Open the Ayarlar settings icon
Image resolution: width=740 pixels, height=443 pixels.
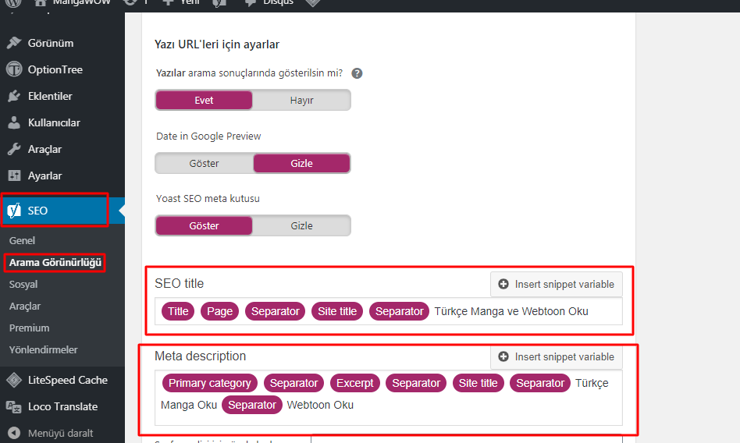coord(14,175)
